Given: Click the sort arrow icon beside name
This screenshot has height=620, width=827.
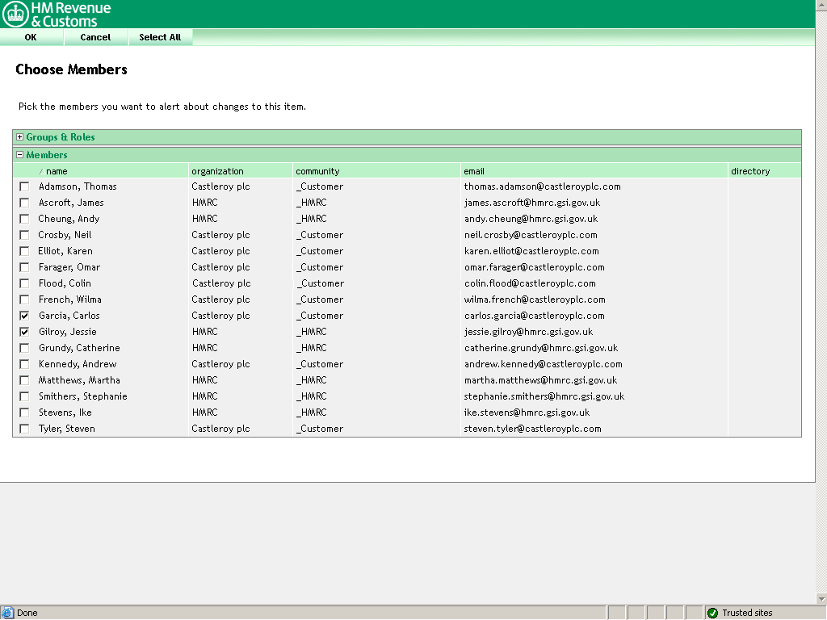Looking at the screenshot, I should point(41,171).
